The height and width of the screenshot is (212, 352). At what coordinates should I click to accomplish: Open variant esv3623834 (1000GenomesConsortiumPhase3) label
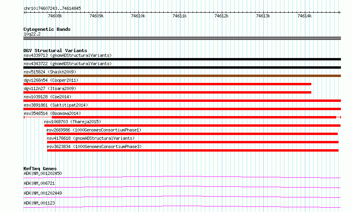click(94, 146)
